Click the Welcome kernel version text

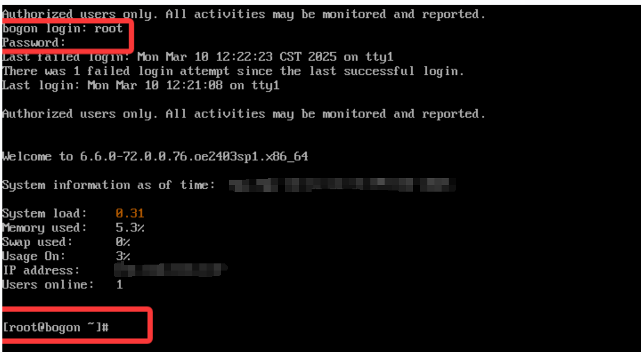pyautogui.click(x=156, y=157)
